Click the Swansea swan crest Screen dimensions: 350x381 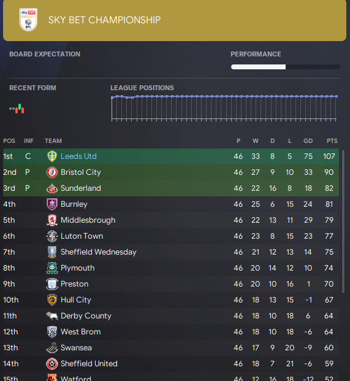(52, 348)
